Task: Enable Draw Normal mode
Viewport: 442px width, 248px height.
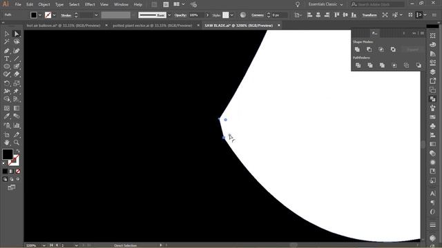Action: (x=5, y=179)
